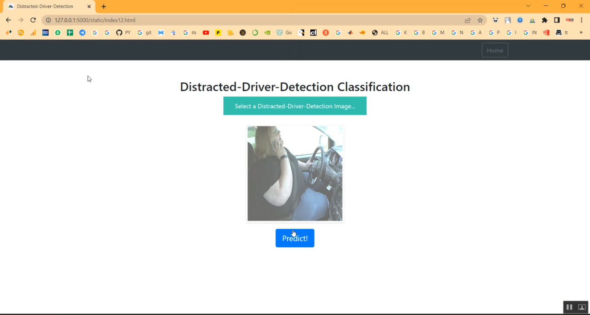Open the GitHub PY bookmark
The height and width of the screenshot is (315, 590).
pyautogui.click(x=123, y=33)
